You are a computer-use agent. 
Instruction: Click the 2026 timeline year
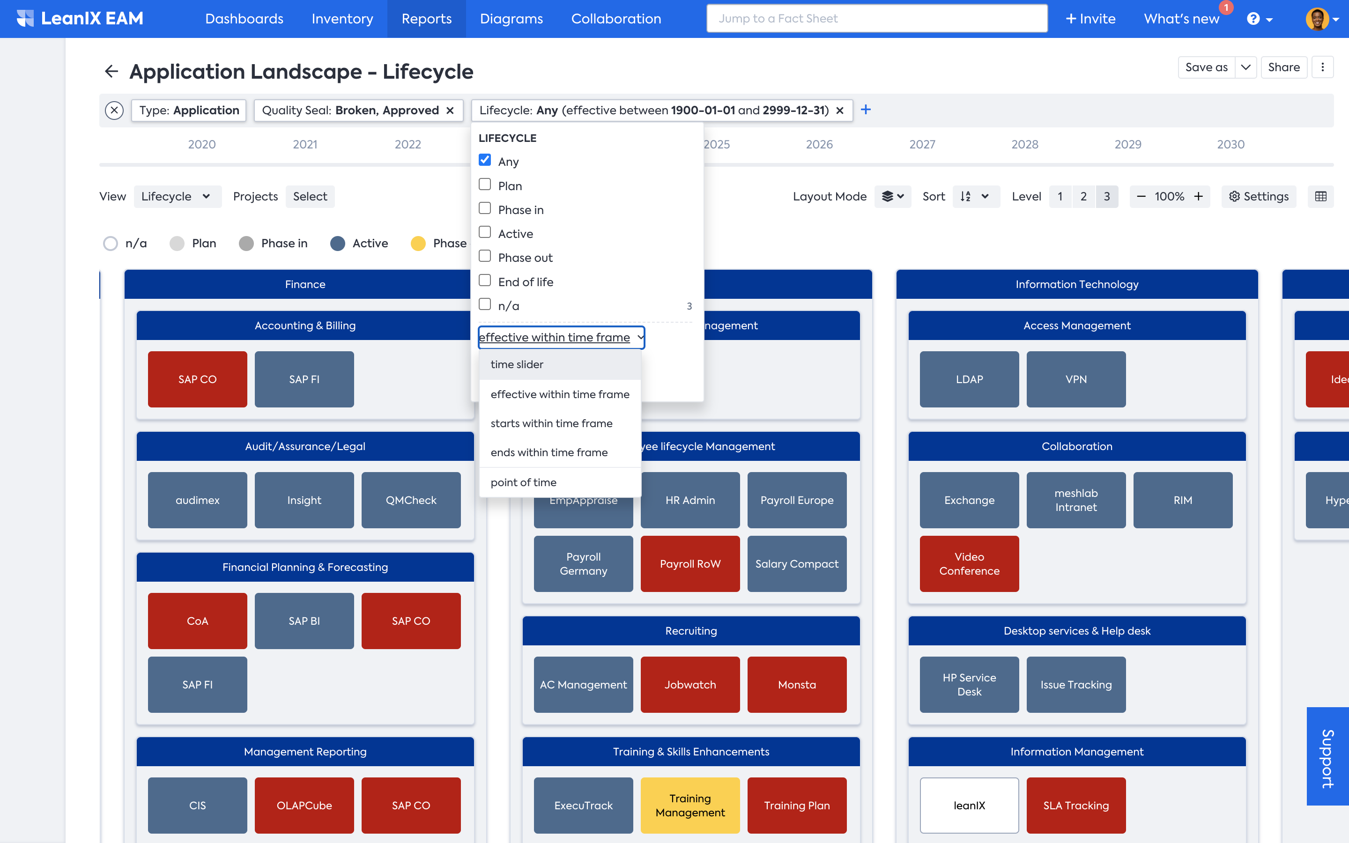tap(819, 144)
